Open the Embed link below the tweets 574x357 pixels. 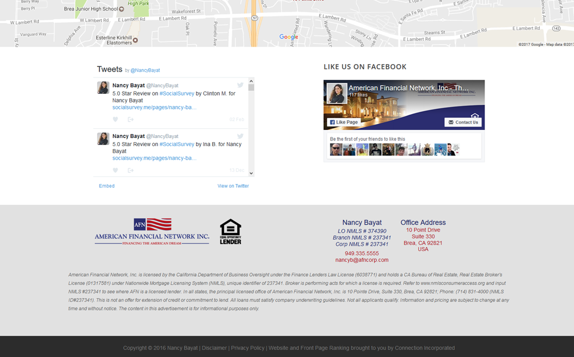point(106,186)
